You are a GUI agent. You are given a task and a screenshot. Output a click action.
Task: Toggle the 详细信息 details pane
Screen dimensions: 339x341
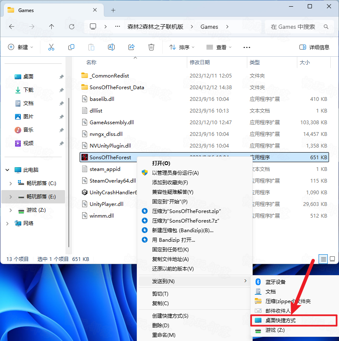click(314, 47)
